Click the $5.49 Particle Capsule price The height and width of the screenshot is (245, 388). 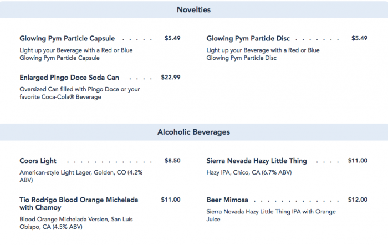172,39
